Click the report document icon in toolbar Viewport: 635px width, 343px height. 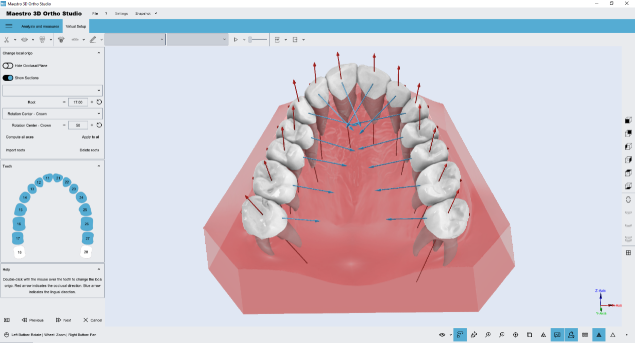click(277, 39)
